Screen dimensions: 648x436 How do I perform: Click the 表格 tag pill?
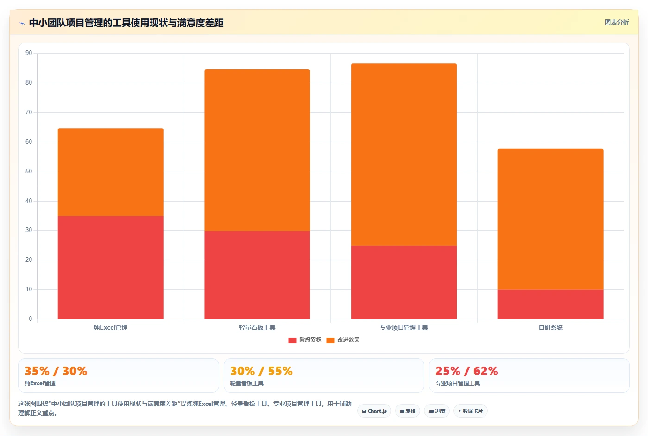tap(408, 411)
